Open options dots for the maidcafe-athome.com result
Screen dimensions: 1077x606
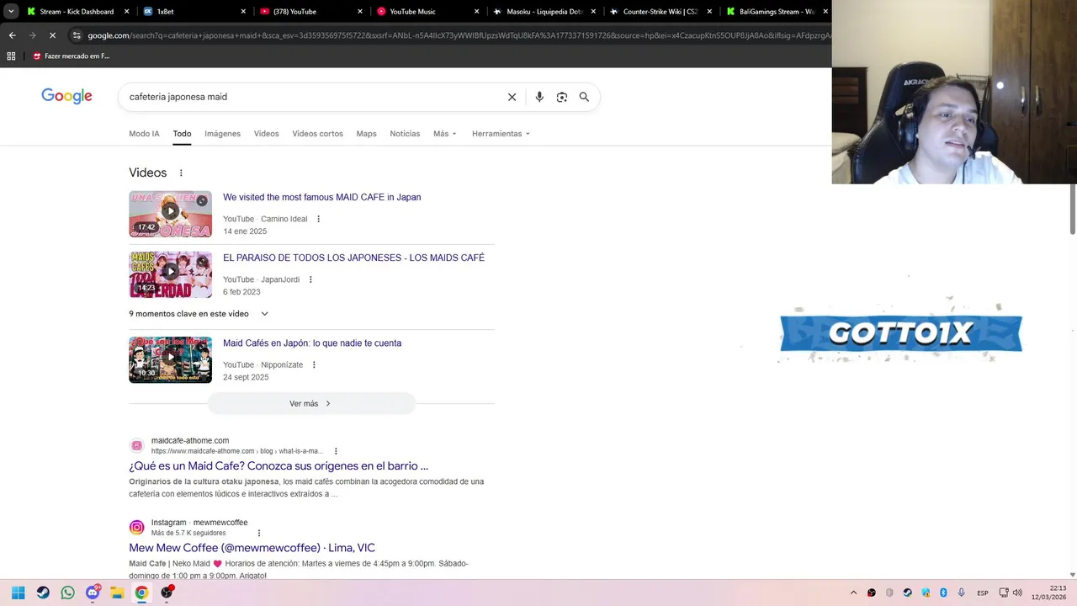tap(336, 451)
